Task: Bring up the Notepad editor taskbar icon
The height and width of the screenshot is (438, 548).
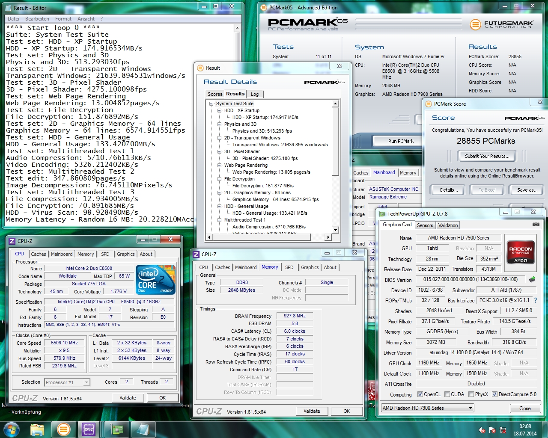Action: coord(142,429)
